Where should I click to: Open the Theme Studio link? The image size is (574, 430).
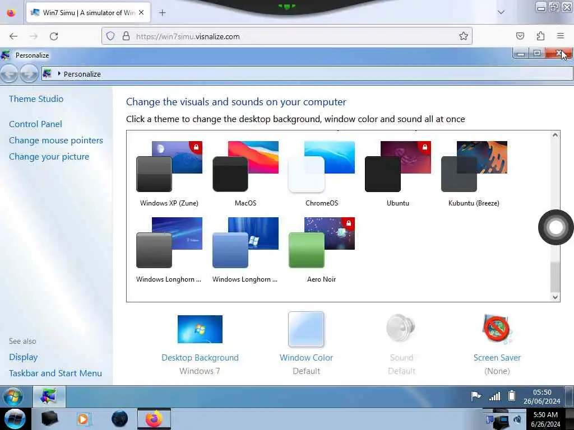click(x=36, y=99)
